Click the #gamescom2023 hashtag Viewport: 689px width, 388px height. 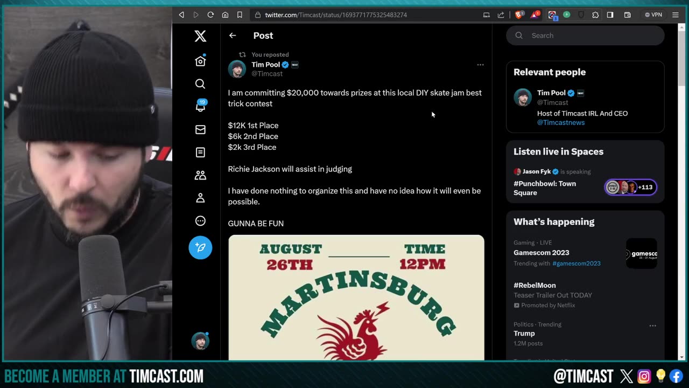(576, 264)
